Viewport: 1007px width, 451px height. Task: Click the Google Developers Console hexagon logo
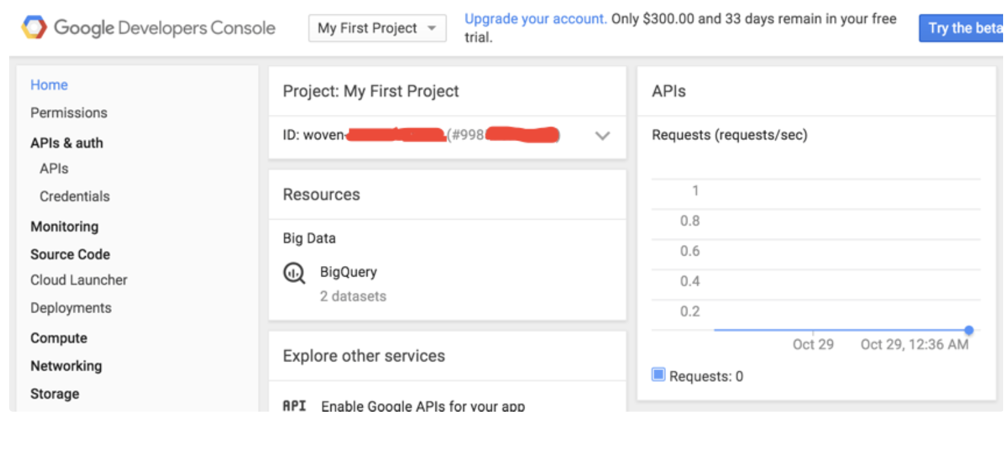click(34, 28)
